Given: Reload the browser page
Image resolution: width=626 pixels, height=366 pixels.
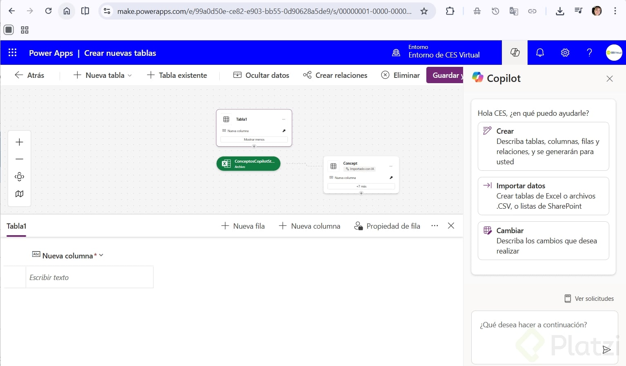Looking at the screenshot, I should click(x=48, y=11).
